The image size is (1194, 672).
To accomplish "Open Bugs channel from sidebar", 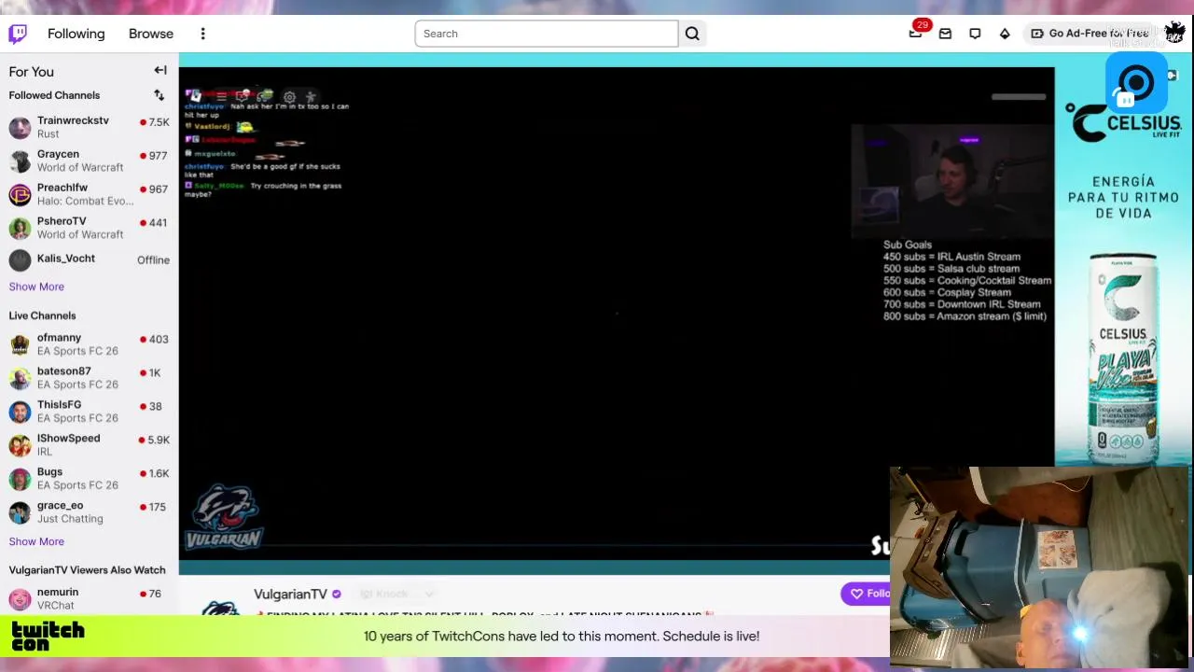I will point(90,479).
